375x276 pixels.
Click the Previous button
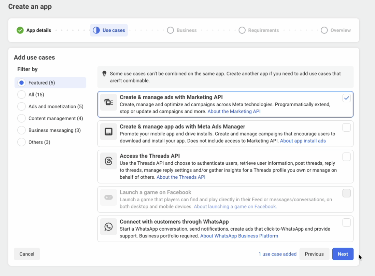click(314, 254)
